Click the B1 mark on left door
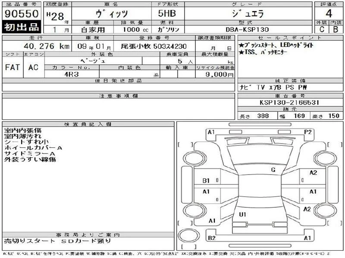 pos(206,181)
